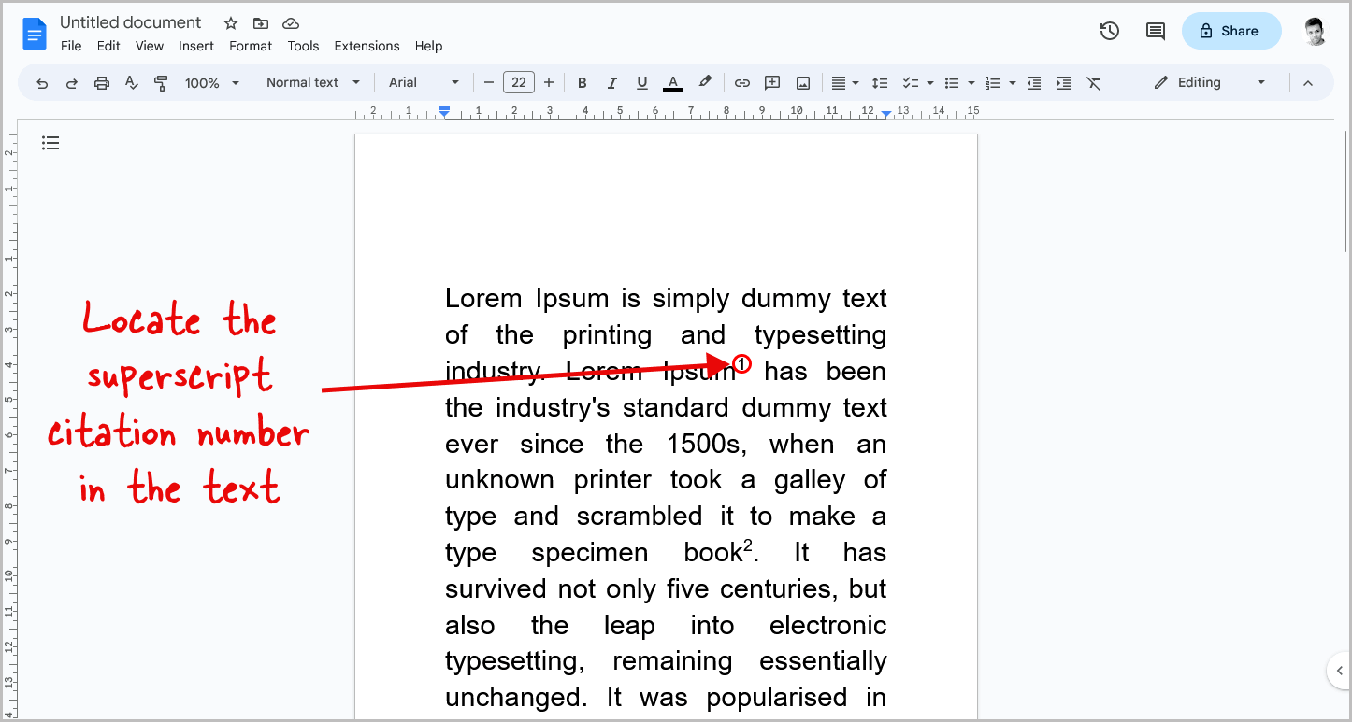The width and height of the screenshot is (1352, 722).
Task: Add a comment via the toolbar icon
Action: click(771, 82)
